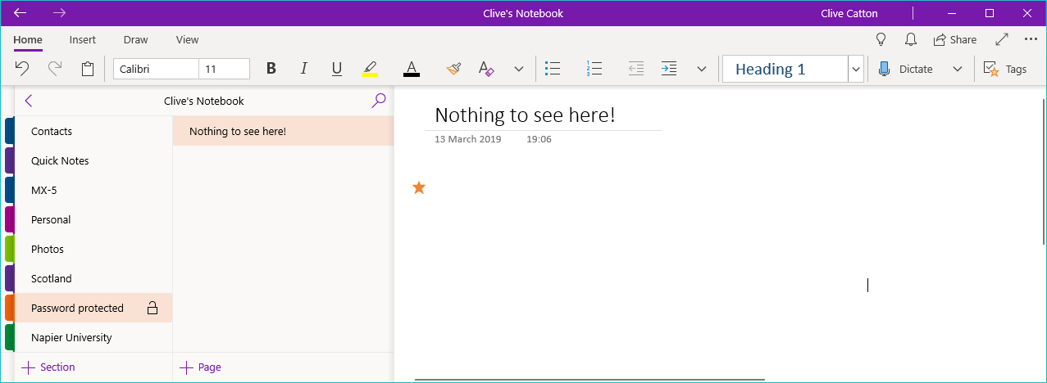The height and width of the screenshot is (383, 1047).
Task: Toggle bulleted list
Action: [553, 69]
